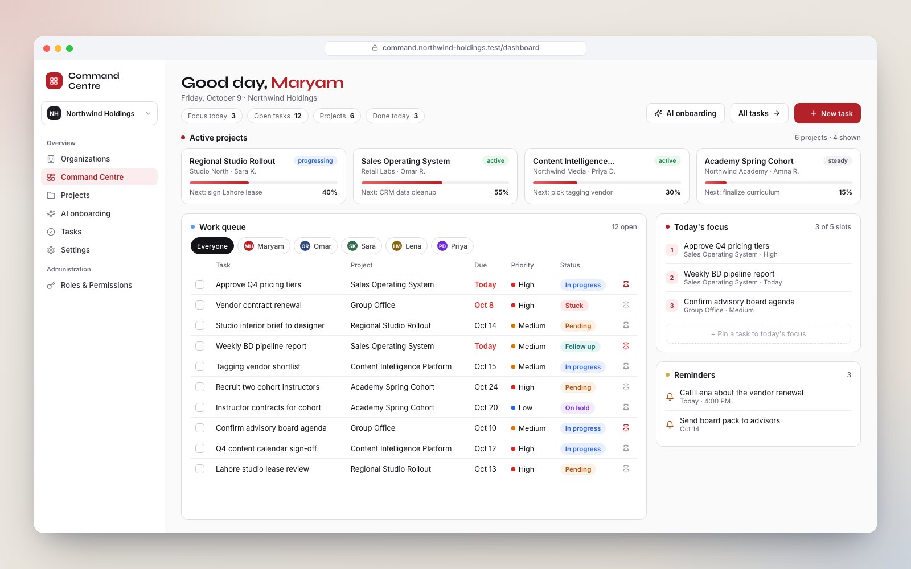The width and height of the screenshot is (911, 569).
Task: Unpin Weekly BD pipeline report in queue
Action: tap(626, 346)
